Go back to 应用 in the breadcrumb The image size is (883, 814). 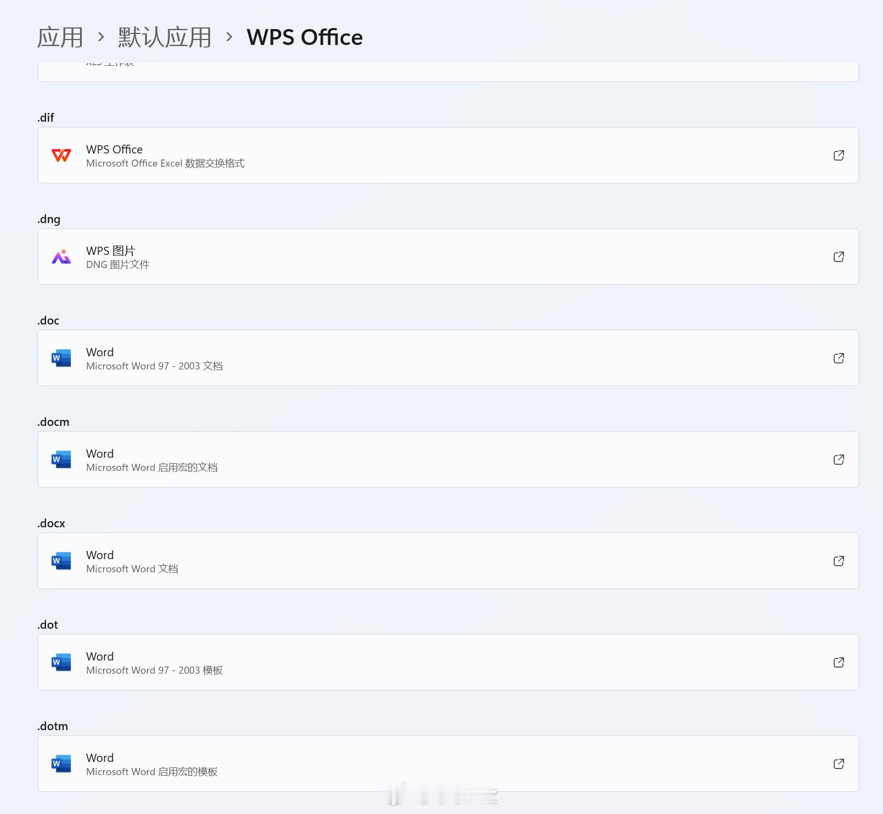point(60,37)
